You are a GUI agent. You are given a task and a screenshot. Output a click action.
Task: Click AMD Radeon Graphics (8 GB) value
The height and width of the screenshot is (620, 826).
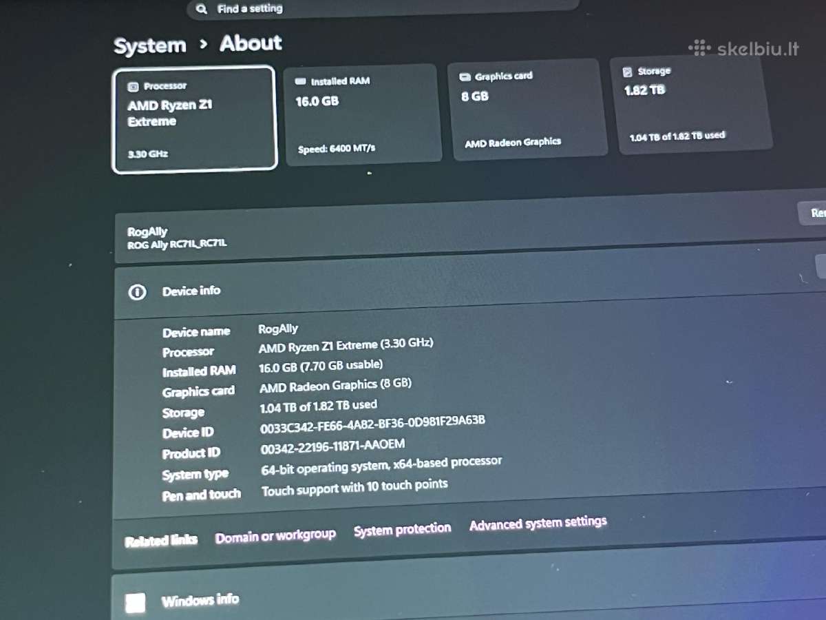[335, 386]
